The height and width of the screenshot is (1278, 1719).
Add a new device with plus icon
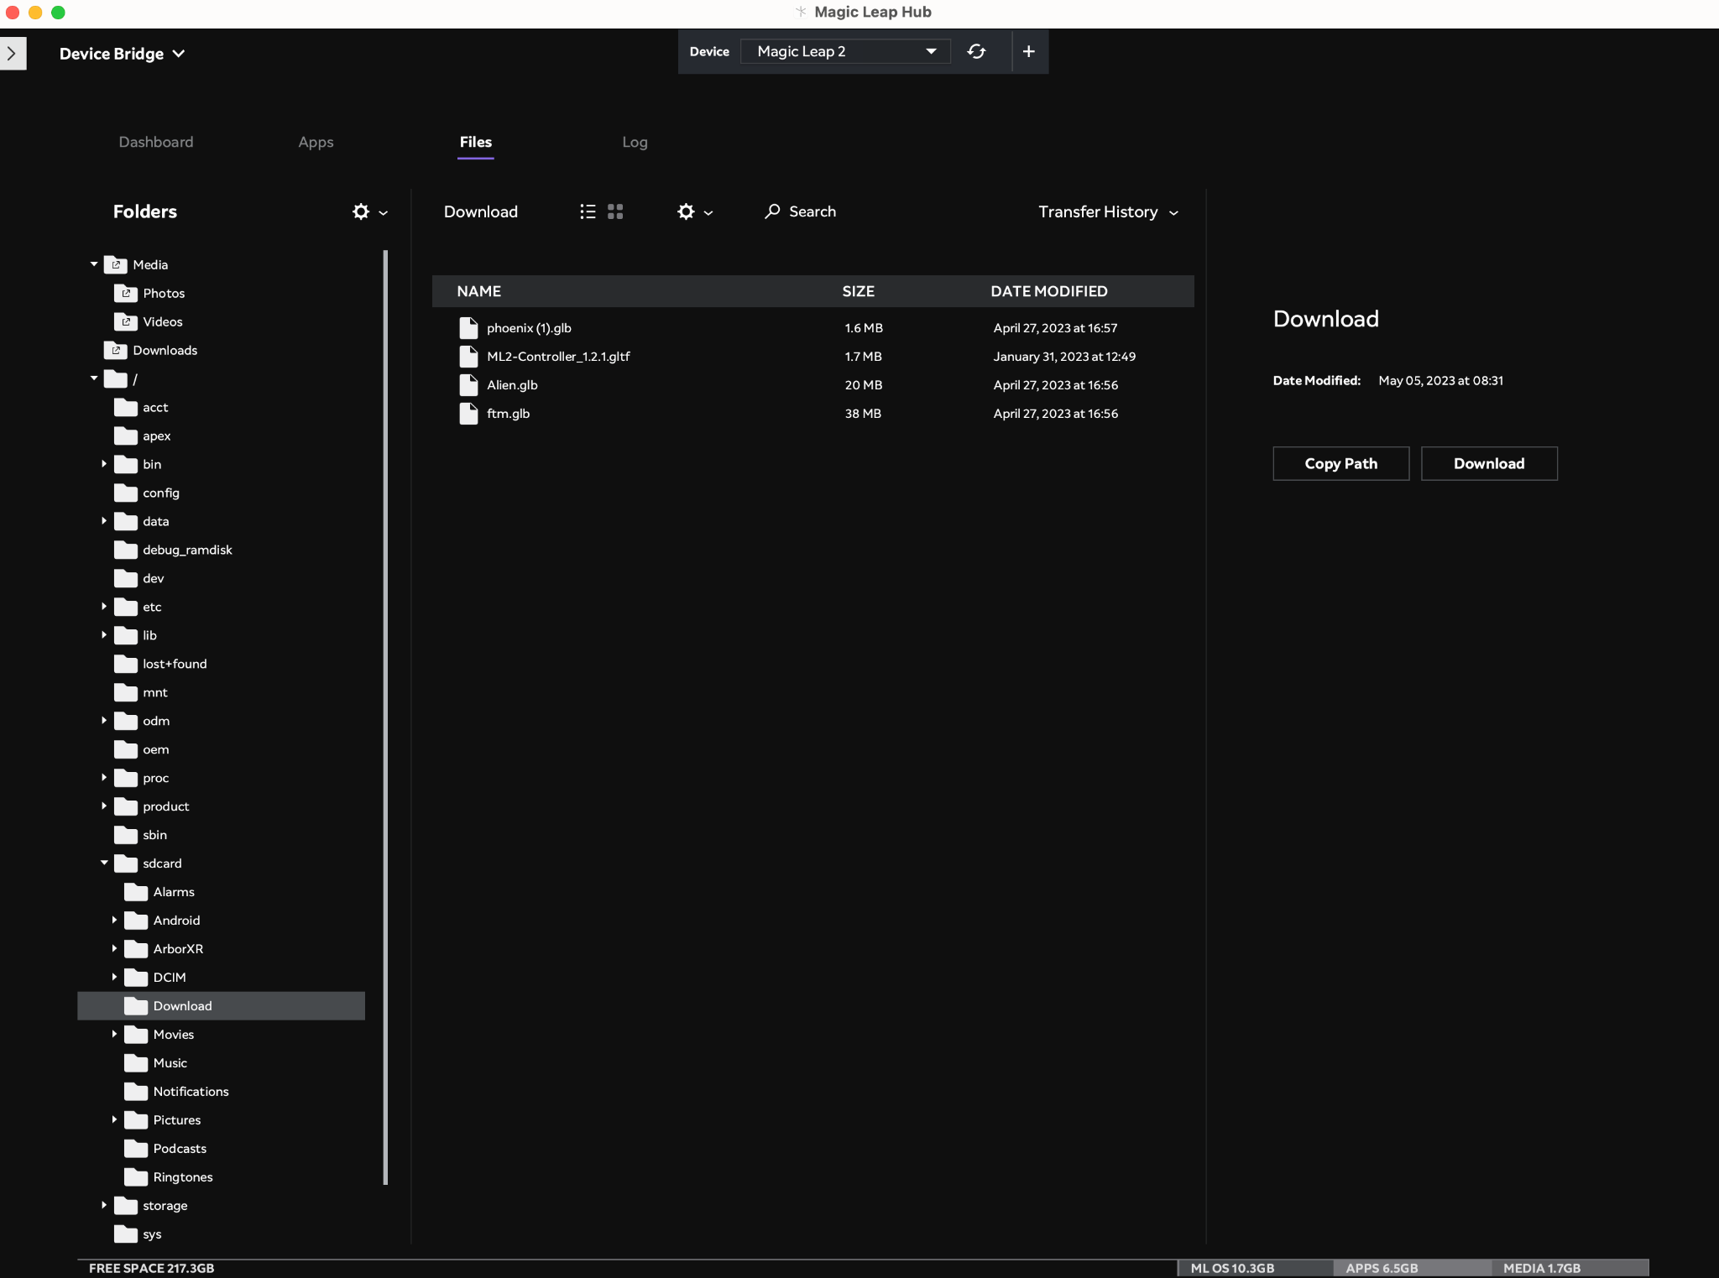[1028, 51]
